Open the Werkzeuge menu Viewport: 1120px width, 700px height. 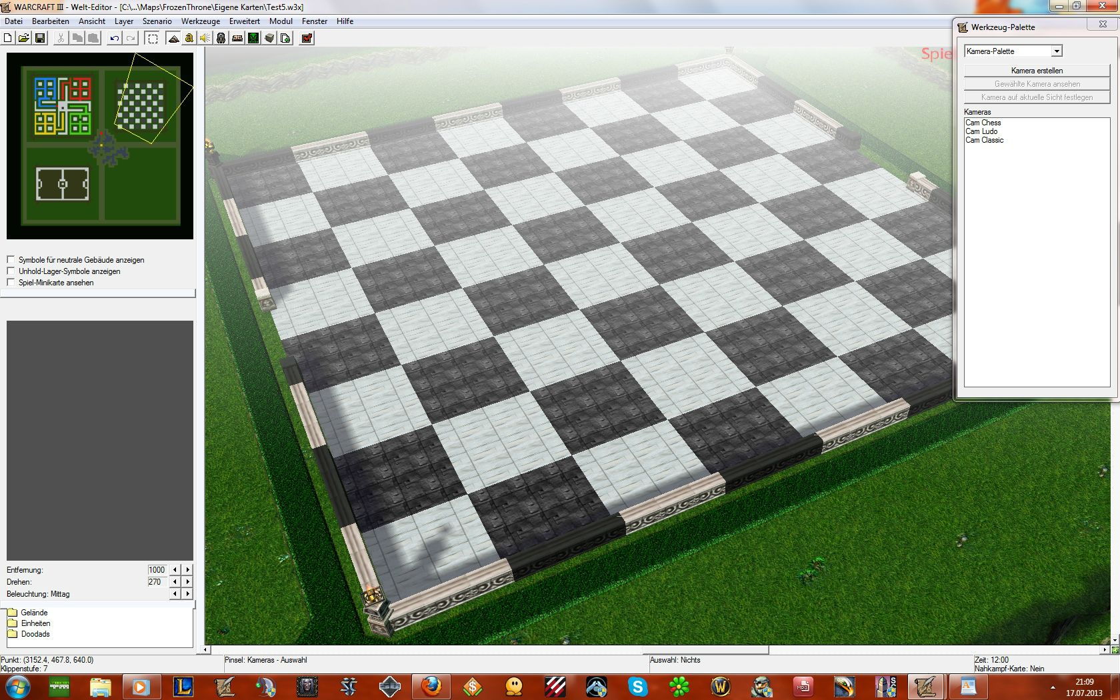pyautogui.click(x=201, y=21)
